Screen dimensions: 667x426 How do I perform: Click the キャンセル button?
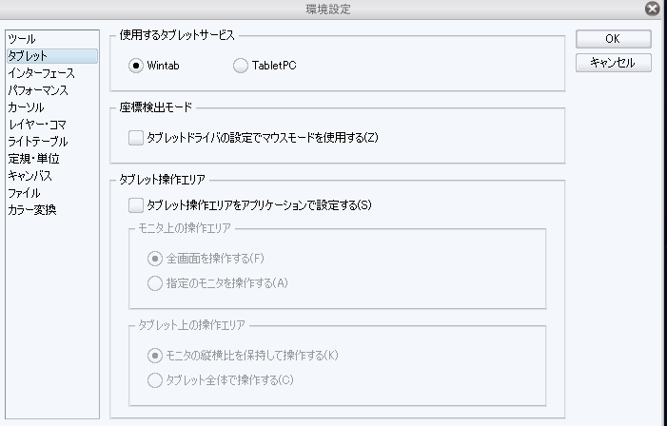click(613, 63)
